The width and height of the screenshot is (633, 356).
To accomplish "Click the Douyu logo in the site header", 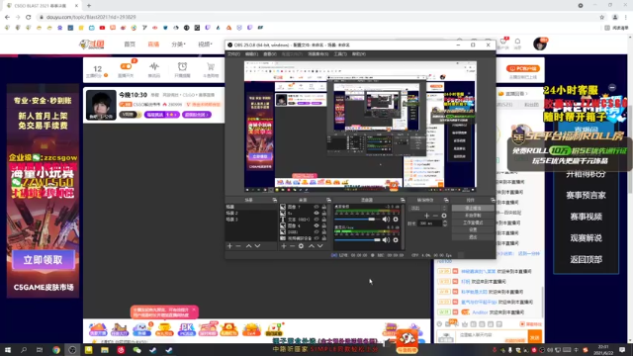I will (x=92, y=44).
